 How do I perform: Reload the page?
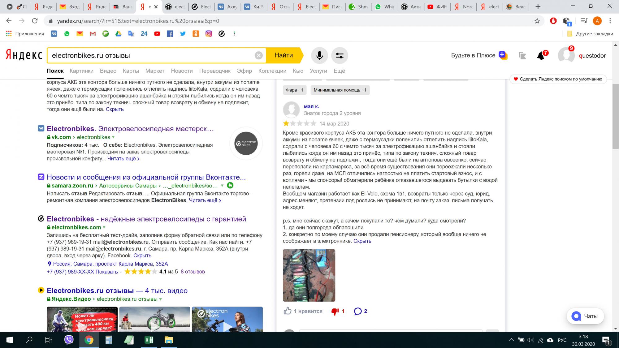tap(35, 21)
